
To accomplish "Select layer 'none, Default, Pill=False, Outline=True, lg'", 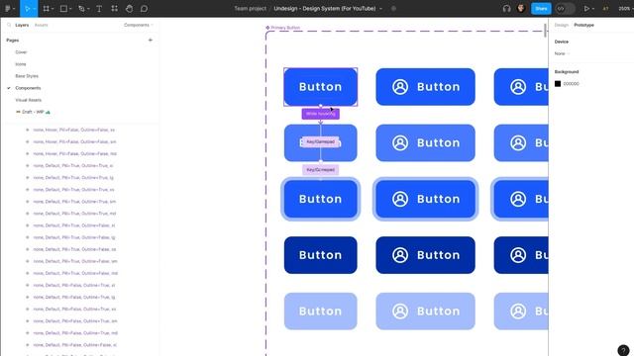I will [x=74, y=297].
